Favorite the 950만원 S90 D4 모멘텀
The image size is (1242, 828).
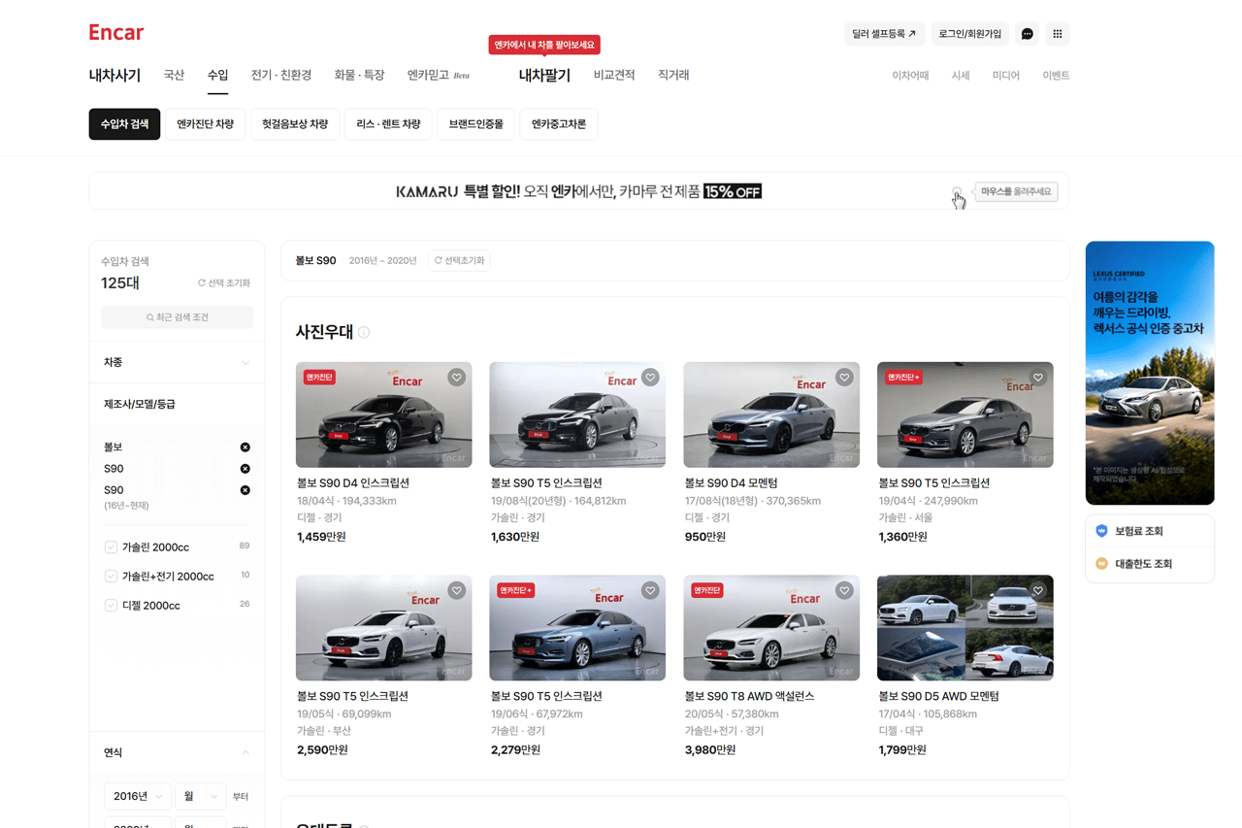click(844, 378)
